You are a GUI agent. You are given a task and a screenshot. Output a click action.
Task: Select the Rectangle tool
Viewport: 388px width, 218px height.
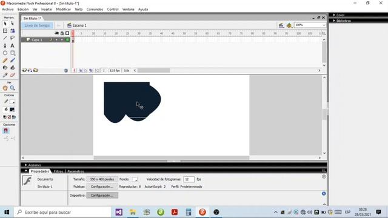12,53
